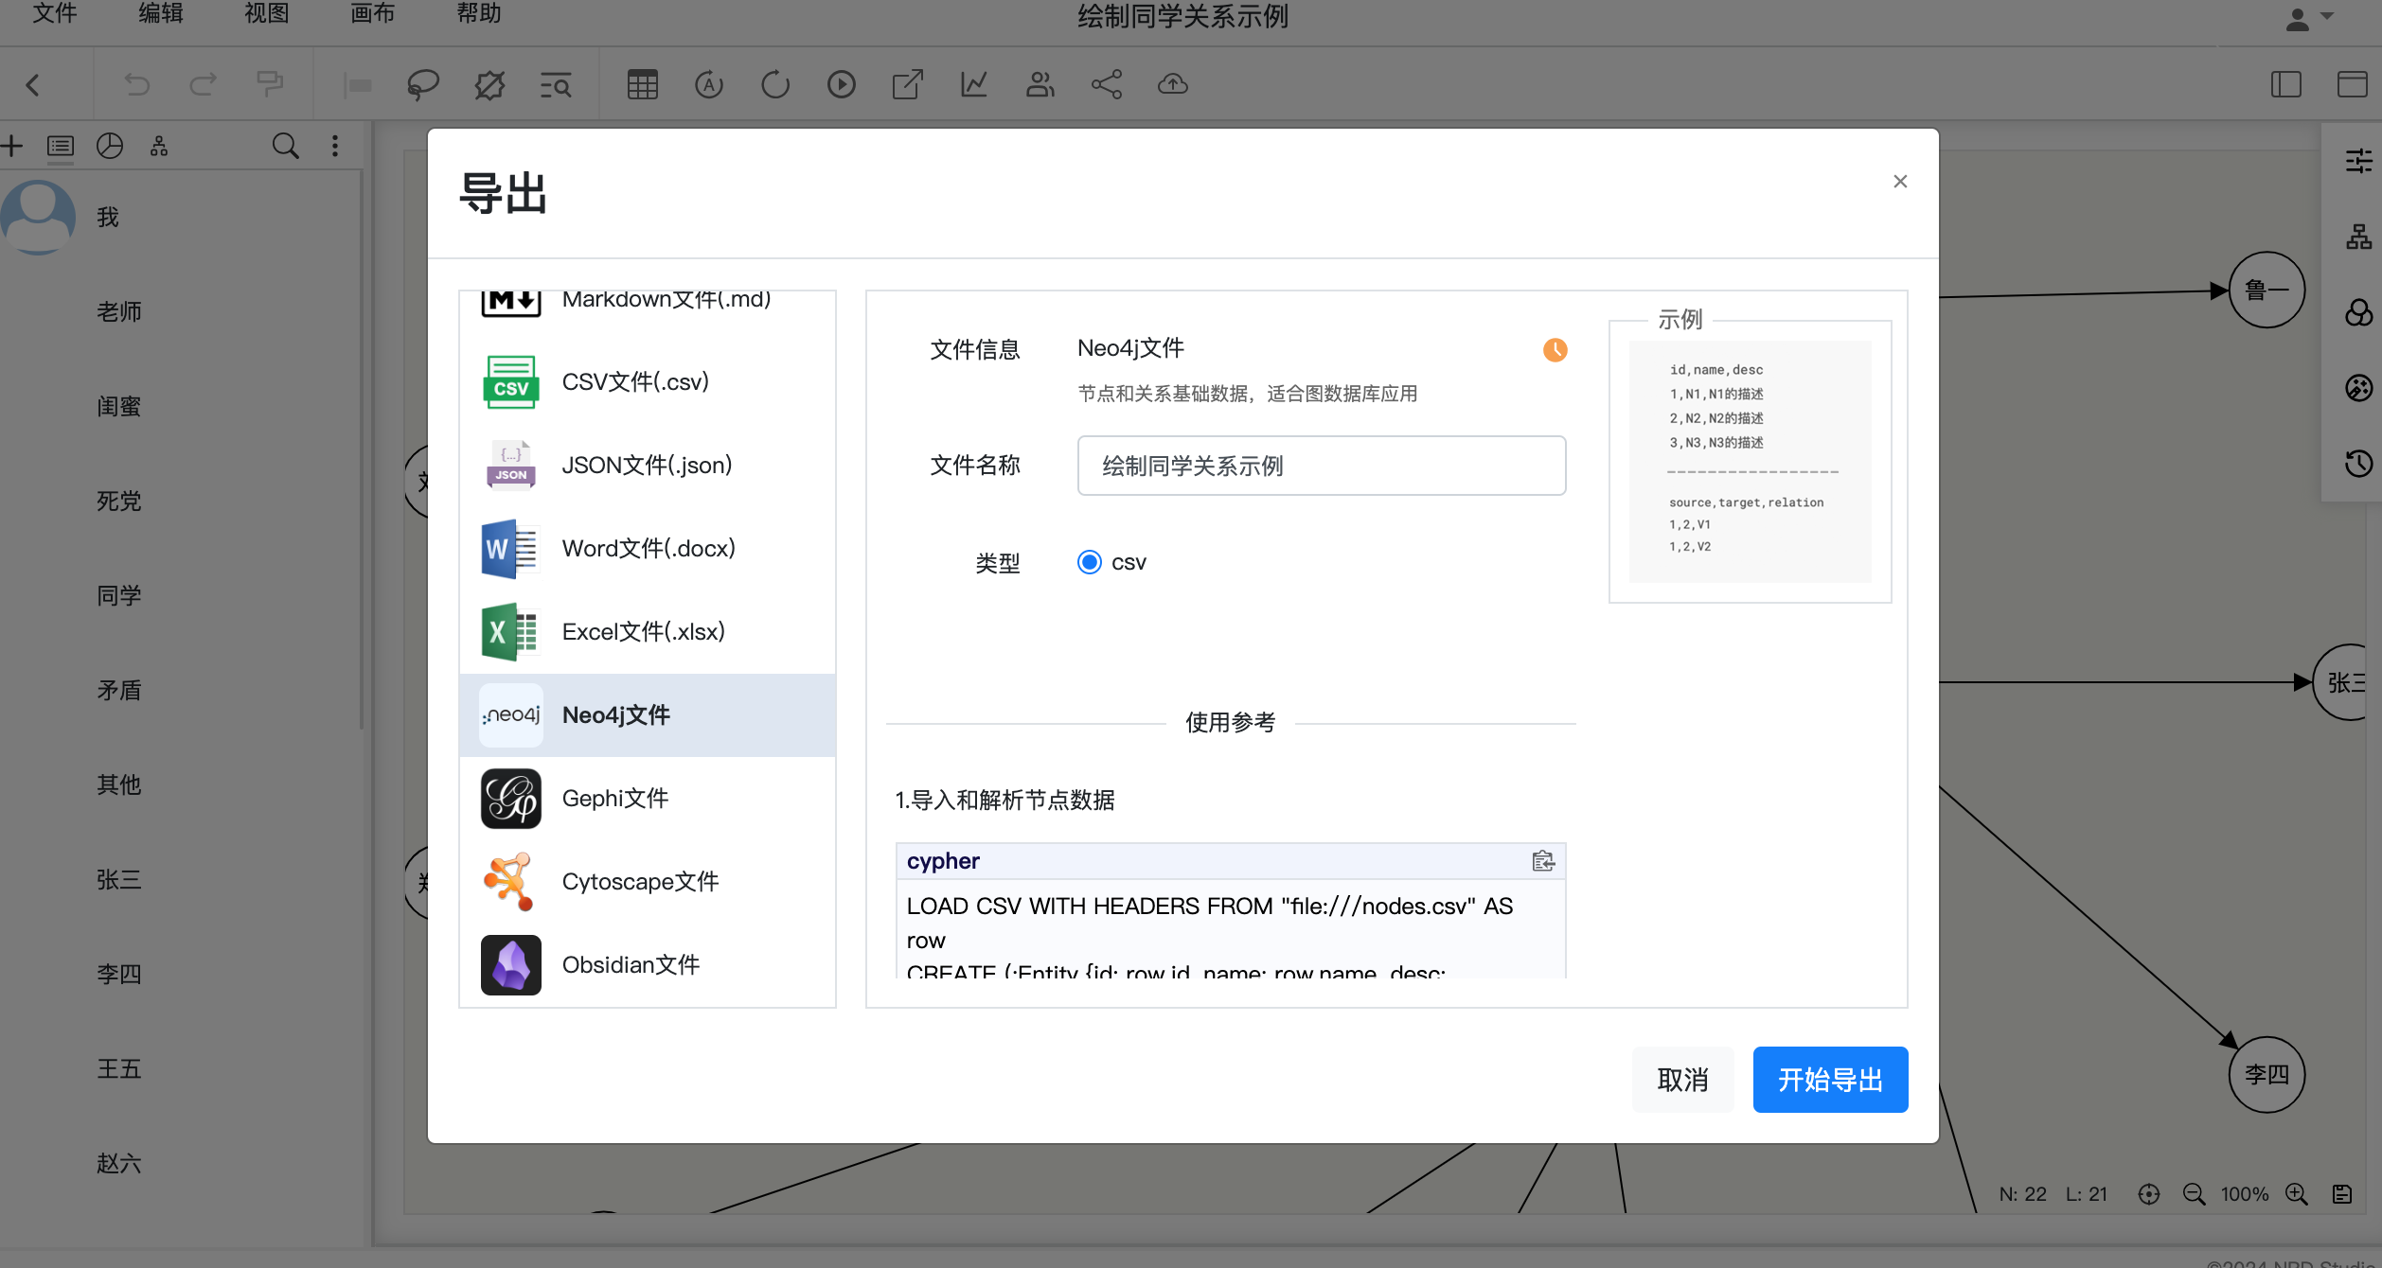Image resolution: width=2382 pixels, height=1268 pixels.
Task: Click the play circle toolbar icon
Action: [841, 85]
